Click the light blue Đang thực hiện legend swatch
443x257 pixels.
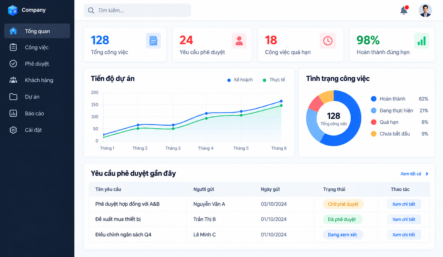[374, 110]
